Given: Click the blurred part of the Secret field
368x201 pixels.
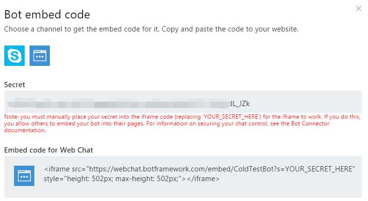Looking at the screenshot, I should point(119,103).
